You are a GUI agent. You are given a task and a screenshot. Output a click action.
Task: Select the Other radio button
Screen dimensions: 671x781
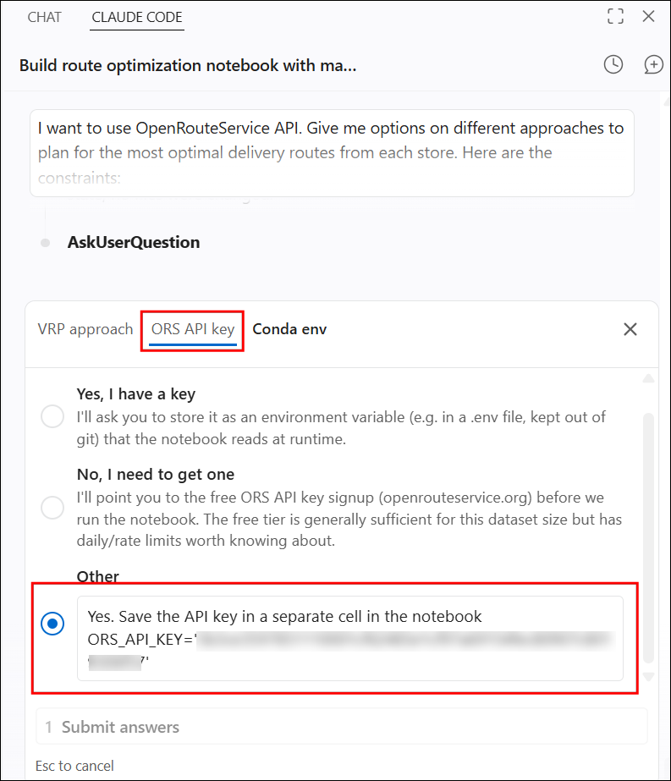(x=52, y=624)
